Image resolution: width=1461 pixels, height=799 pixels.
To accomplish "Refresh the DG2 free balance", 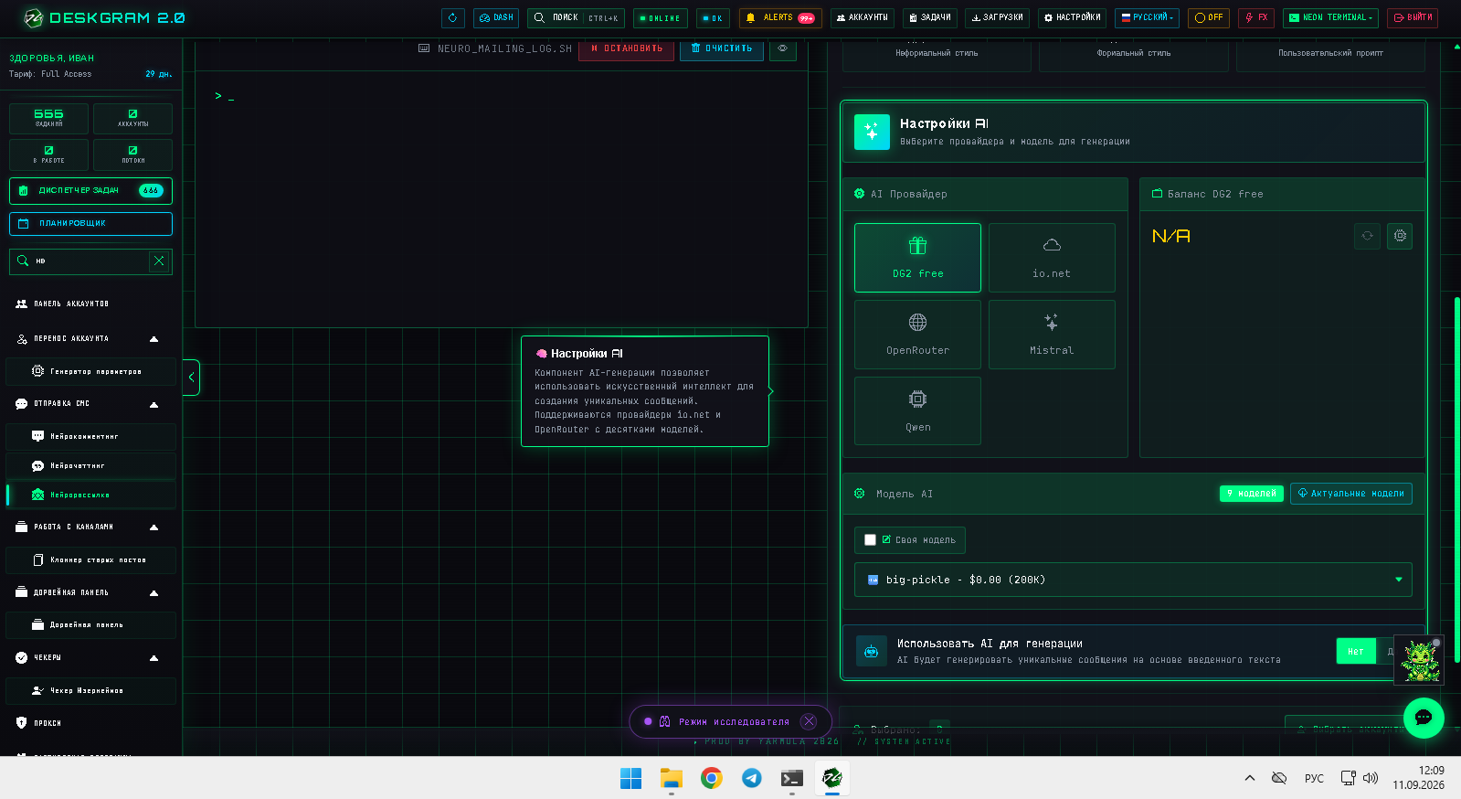I will point(1367,236).
